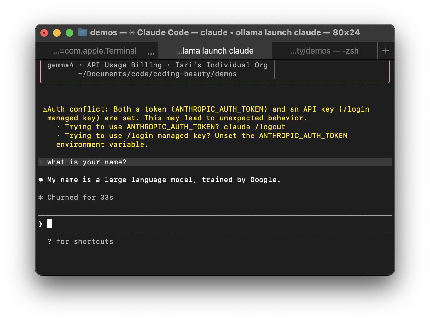Click the white bullet before the model response

(x=41, y=180)
